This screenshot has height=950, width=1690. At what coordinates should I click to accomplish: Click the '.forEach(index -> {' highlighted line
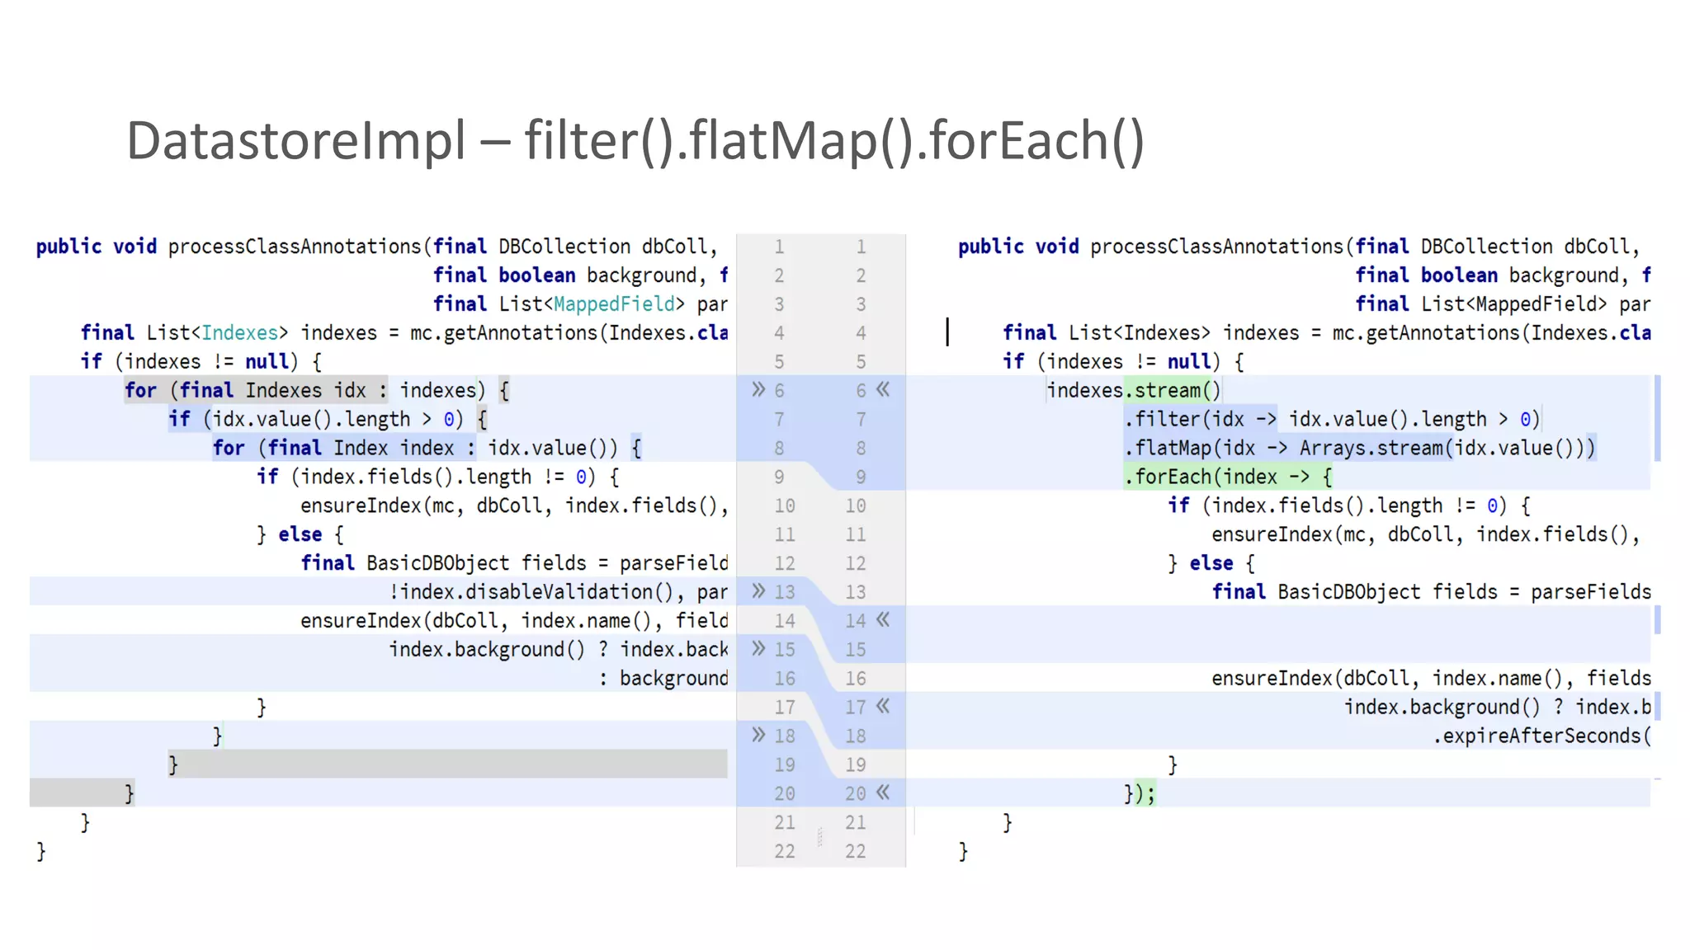[x=1228, y=477]
